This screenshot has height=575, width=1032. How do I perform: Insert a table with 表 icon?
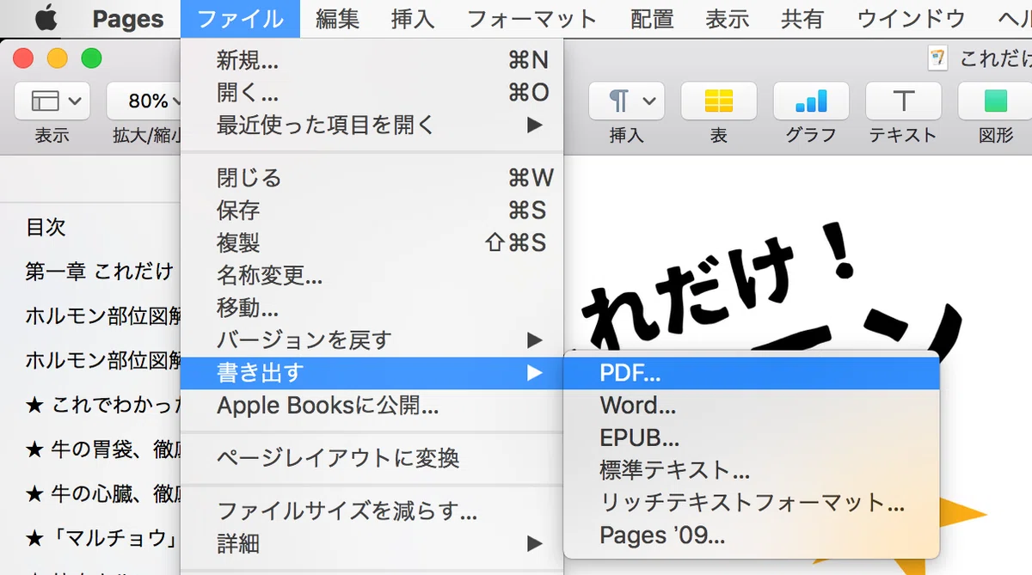coord(719,101)
